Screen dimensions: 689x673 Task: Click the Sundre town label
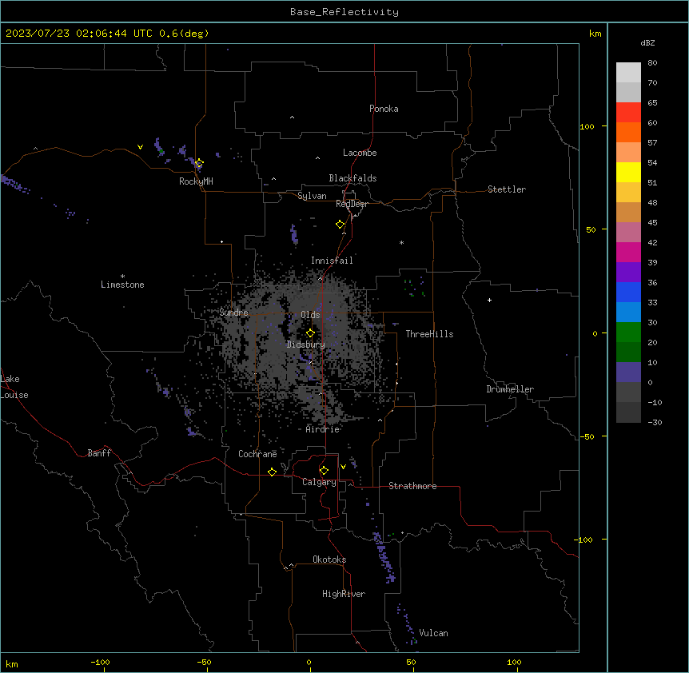[233, 313]
